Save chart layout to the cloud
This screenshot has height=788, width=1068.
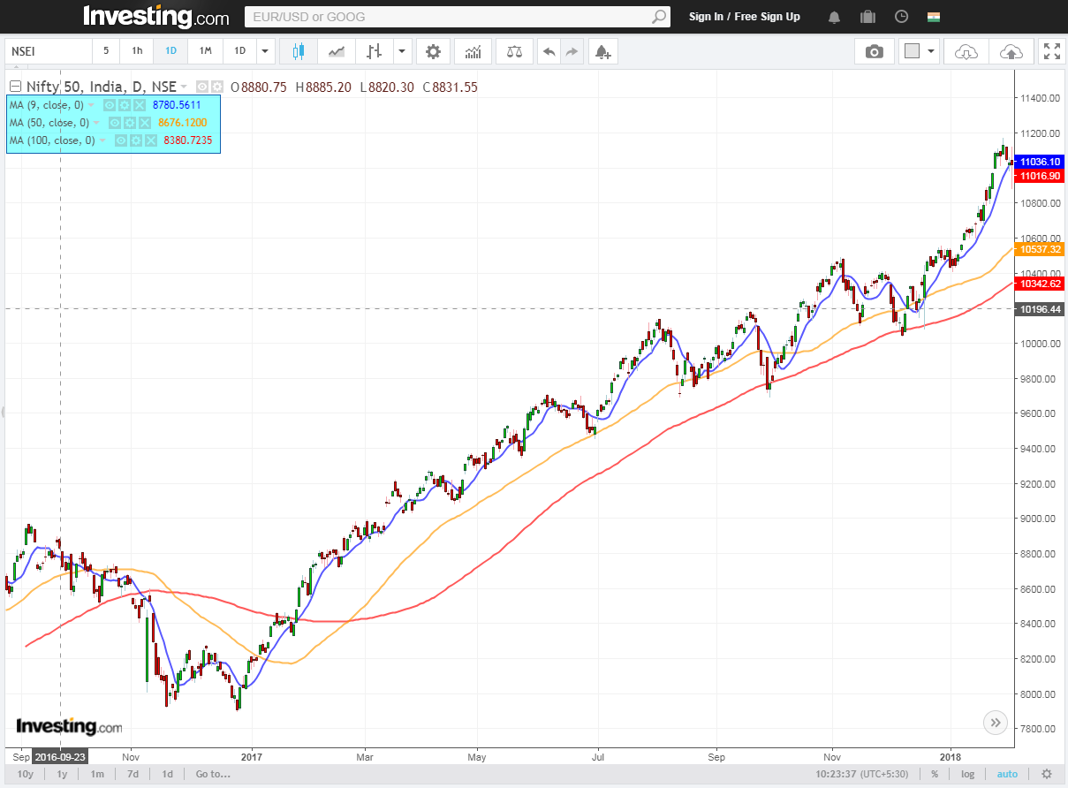1011,51
